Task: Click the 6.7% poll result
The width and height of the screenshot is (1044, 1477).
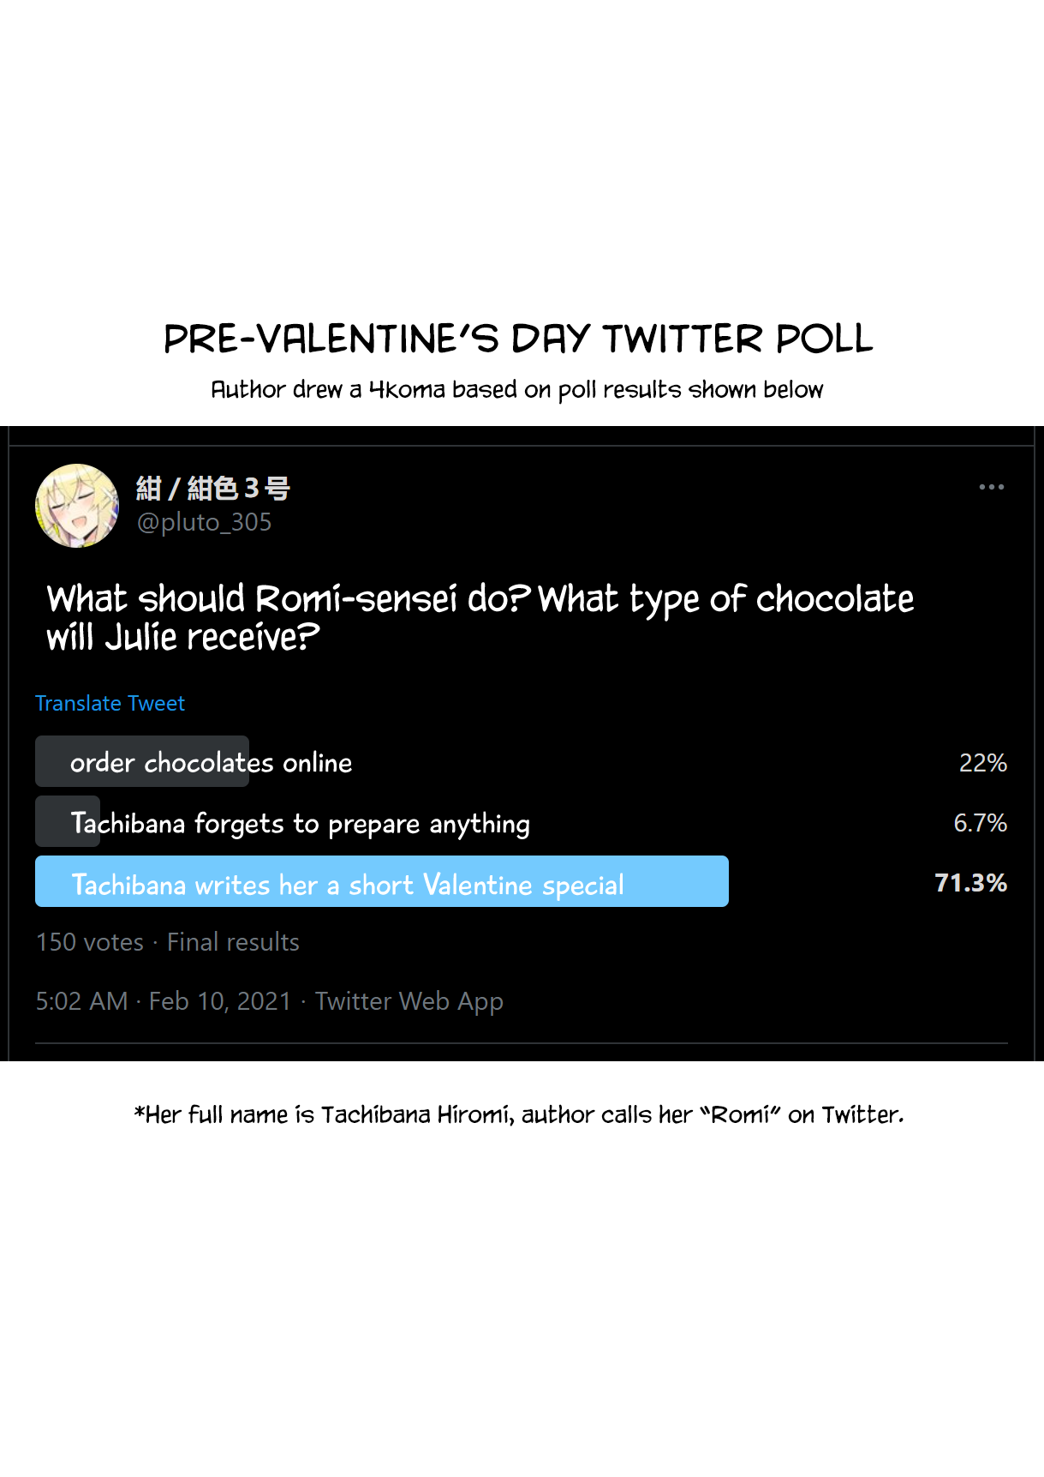Action: click(980, 823)
